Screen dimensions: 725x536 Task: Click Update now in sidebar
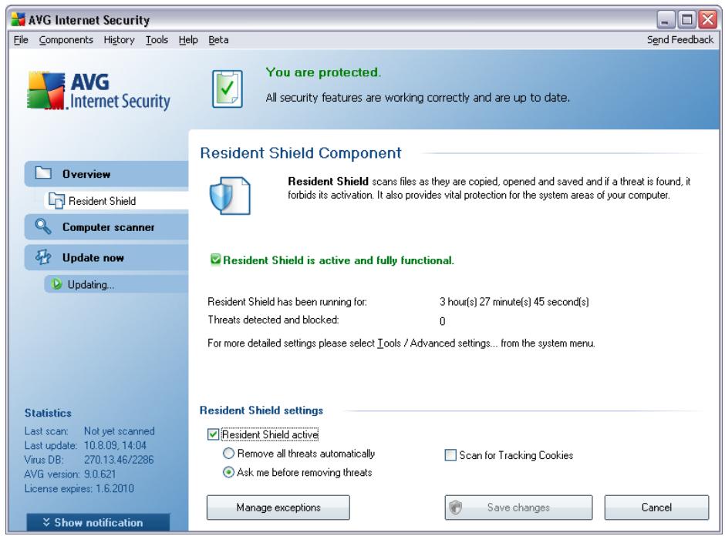(106, 257)
